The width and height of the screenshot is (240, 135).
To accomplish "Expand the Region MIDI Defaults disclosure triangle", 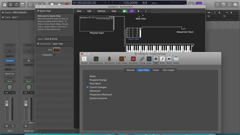I will pos(3,12).
